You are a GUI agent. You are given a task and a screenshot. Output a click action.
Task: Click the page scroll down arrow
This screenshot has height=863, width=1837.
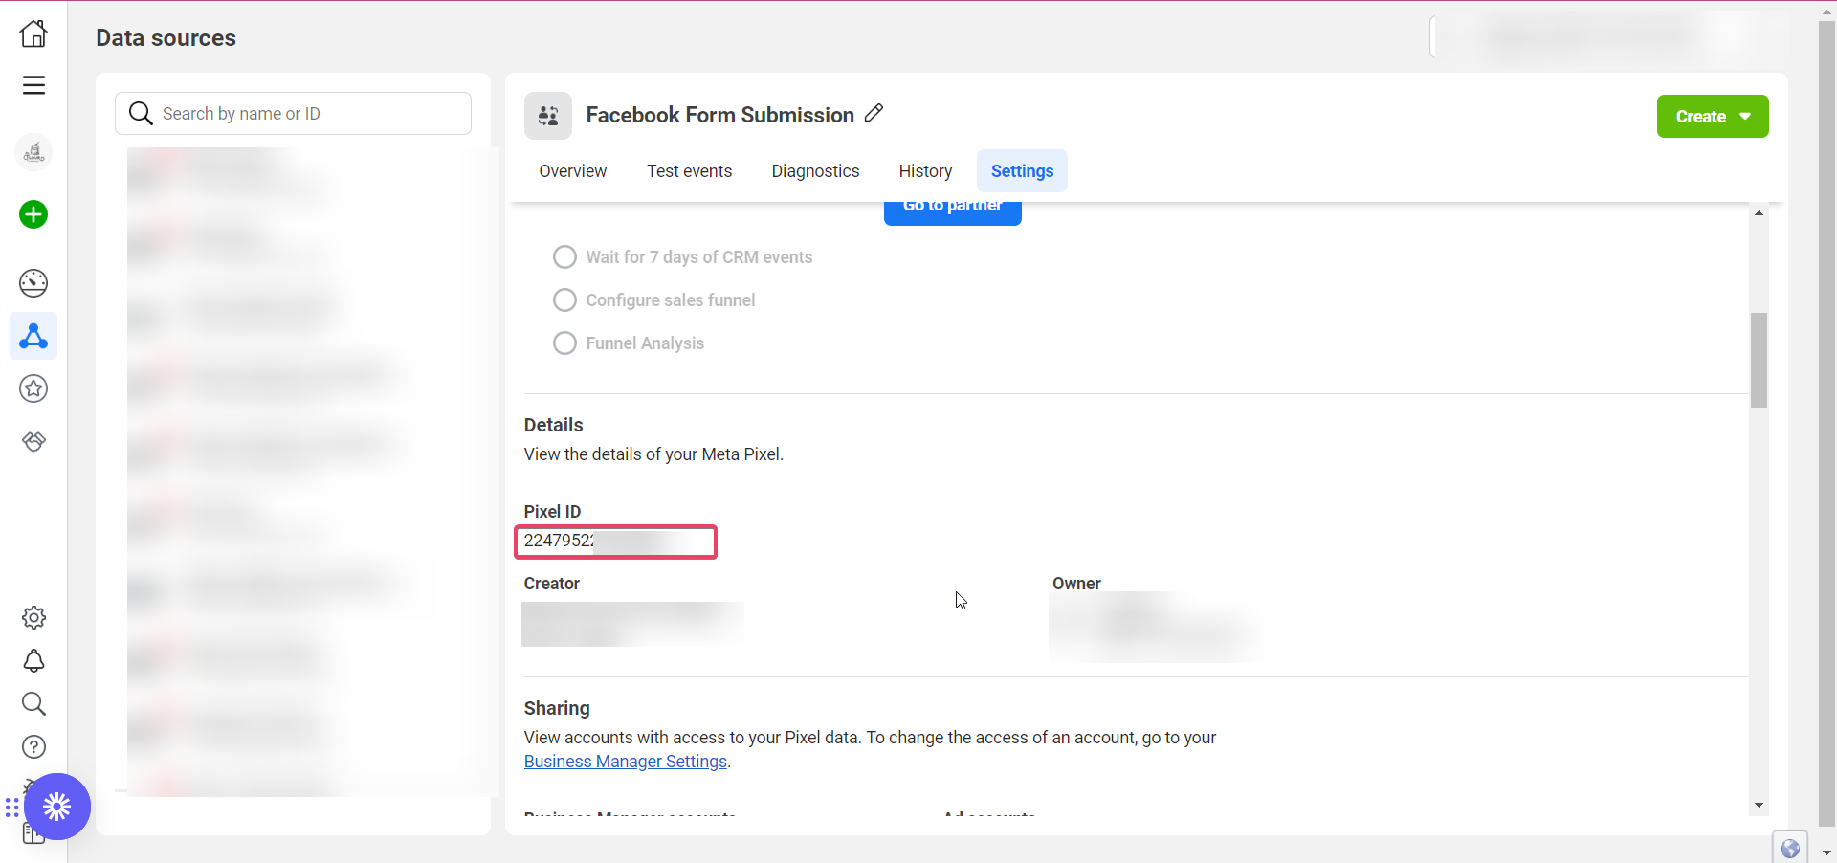click(x=1826, y=852)
